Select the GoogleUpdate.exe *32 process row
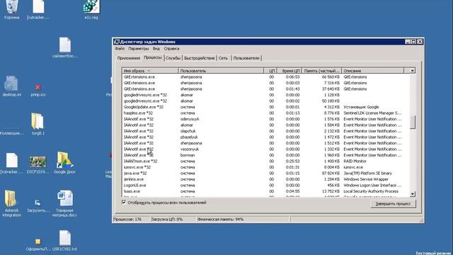Image resolution: width=453 pixels, height=255 pixels. tap(266, 107)
